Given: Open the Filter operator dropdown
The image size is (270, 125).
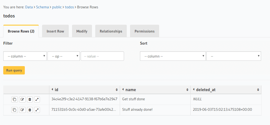Looking at the screenshot, I should [63, 56].
